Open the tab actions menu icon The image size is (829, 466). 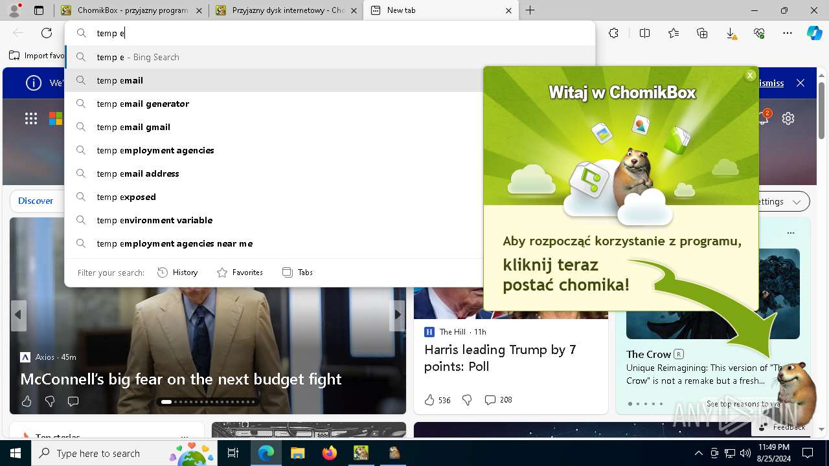click(x=39, y=10)
